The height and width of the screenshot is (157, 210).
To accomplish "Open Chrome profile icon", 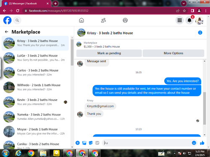I will click(x=199, y=11).
